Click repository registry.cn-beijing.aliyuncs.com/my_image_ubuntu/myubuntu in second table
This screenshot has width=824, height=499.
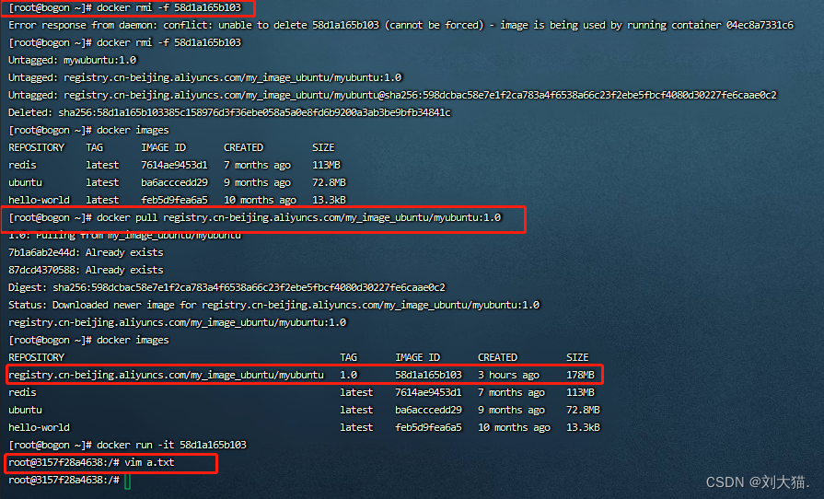166,375
